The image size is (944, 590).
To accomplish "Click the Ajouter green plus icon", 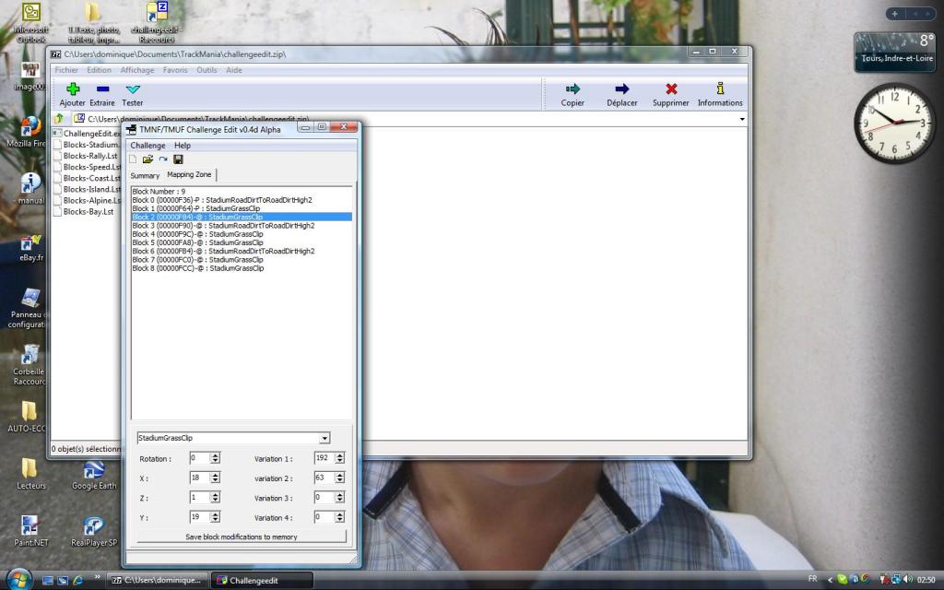I will pos(73,89).
